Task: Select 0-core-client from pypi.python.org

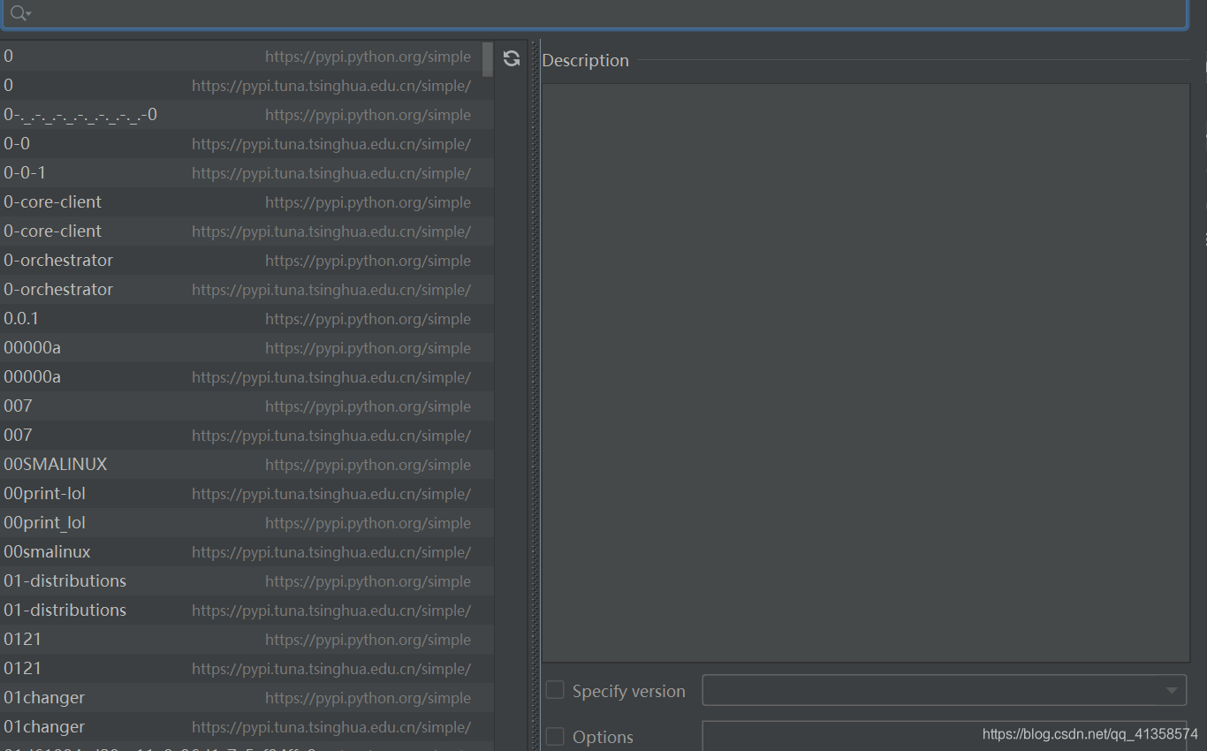Action: (x=247, y=202)
